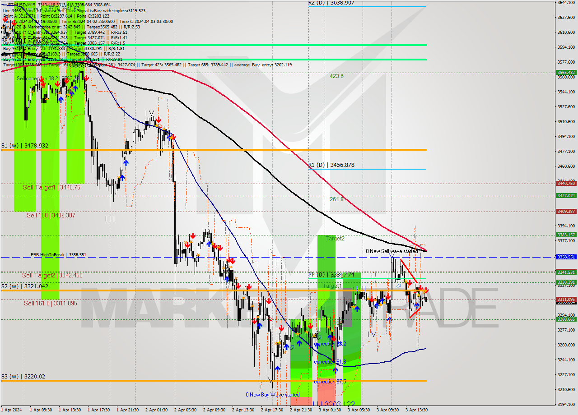Screen dimensions: 578x415
Task: Click the green 3330.291 price tag
Action: [566, 282]
